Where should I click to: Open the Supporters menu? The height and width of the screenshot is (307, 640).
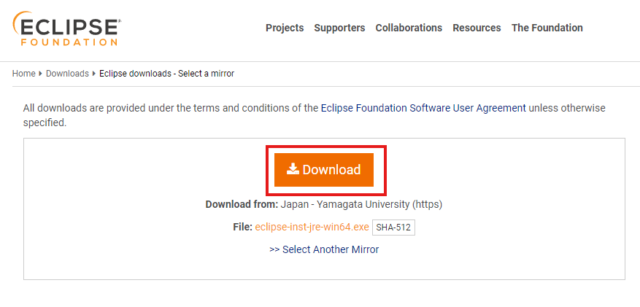(339, 28)
